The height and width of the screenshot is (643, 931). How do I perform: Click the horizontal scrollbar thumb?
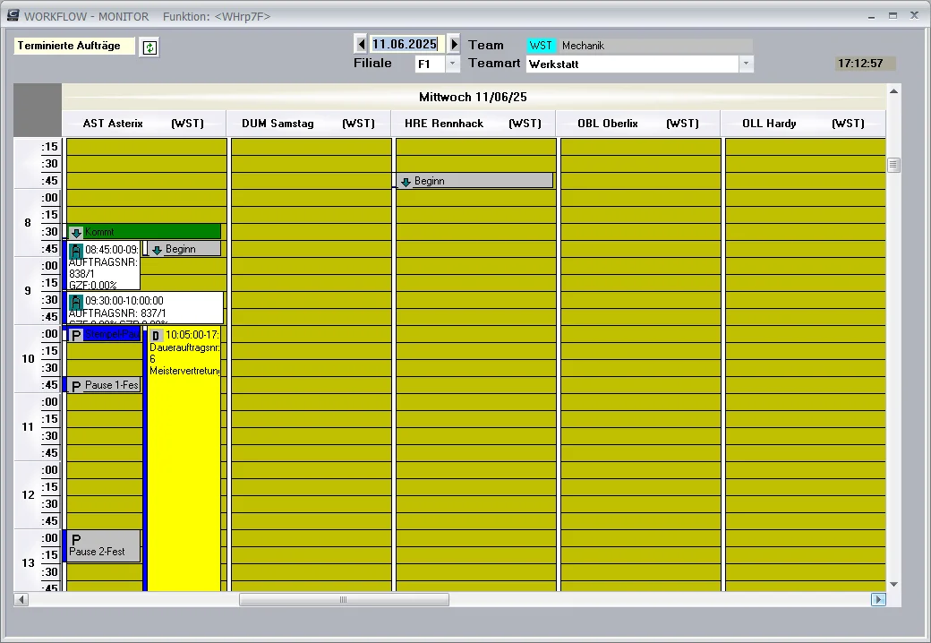click(x=344, y=600)
